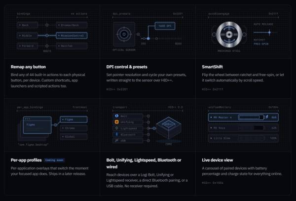Click the HID++ core cube graphic
Viewport: 296px width, 201px height.
(x=169, y=128)
